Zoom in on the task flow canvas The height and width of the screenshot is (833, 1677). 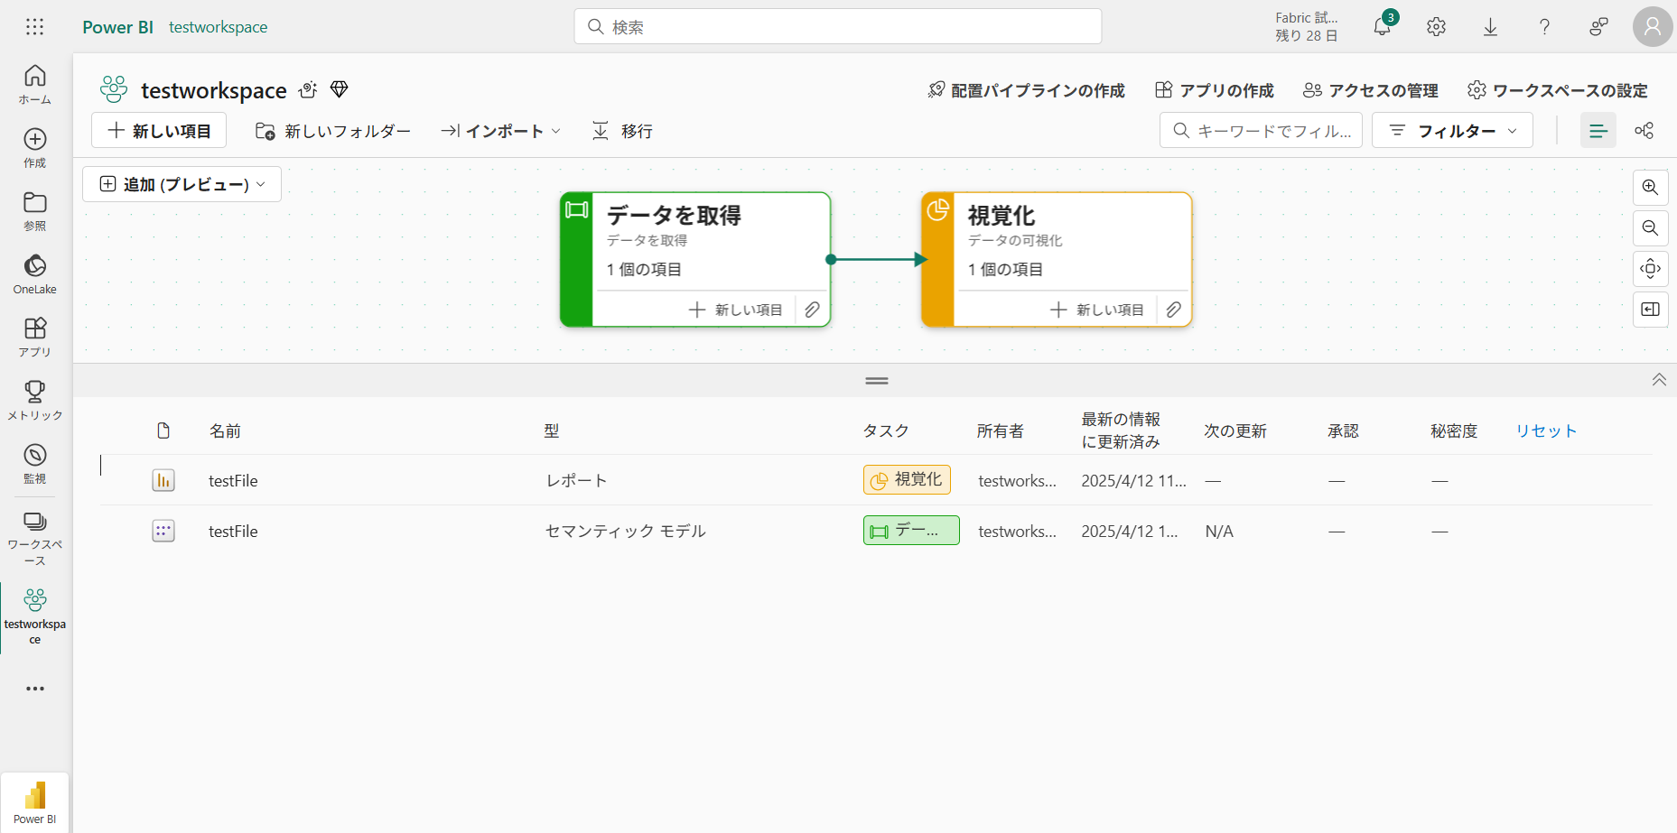[x=1651, y=188]
